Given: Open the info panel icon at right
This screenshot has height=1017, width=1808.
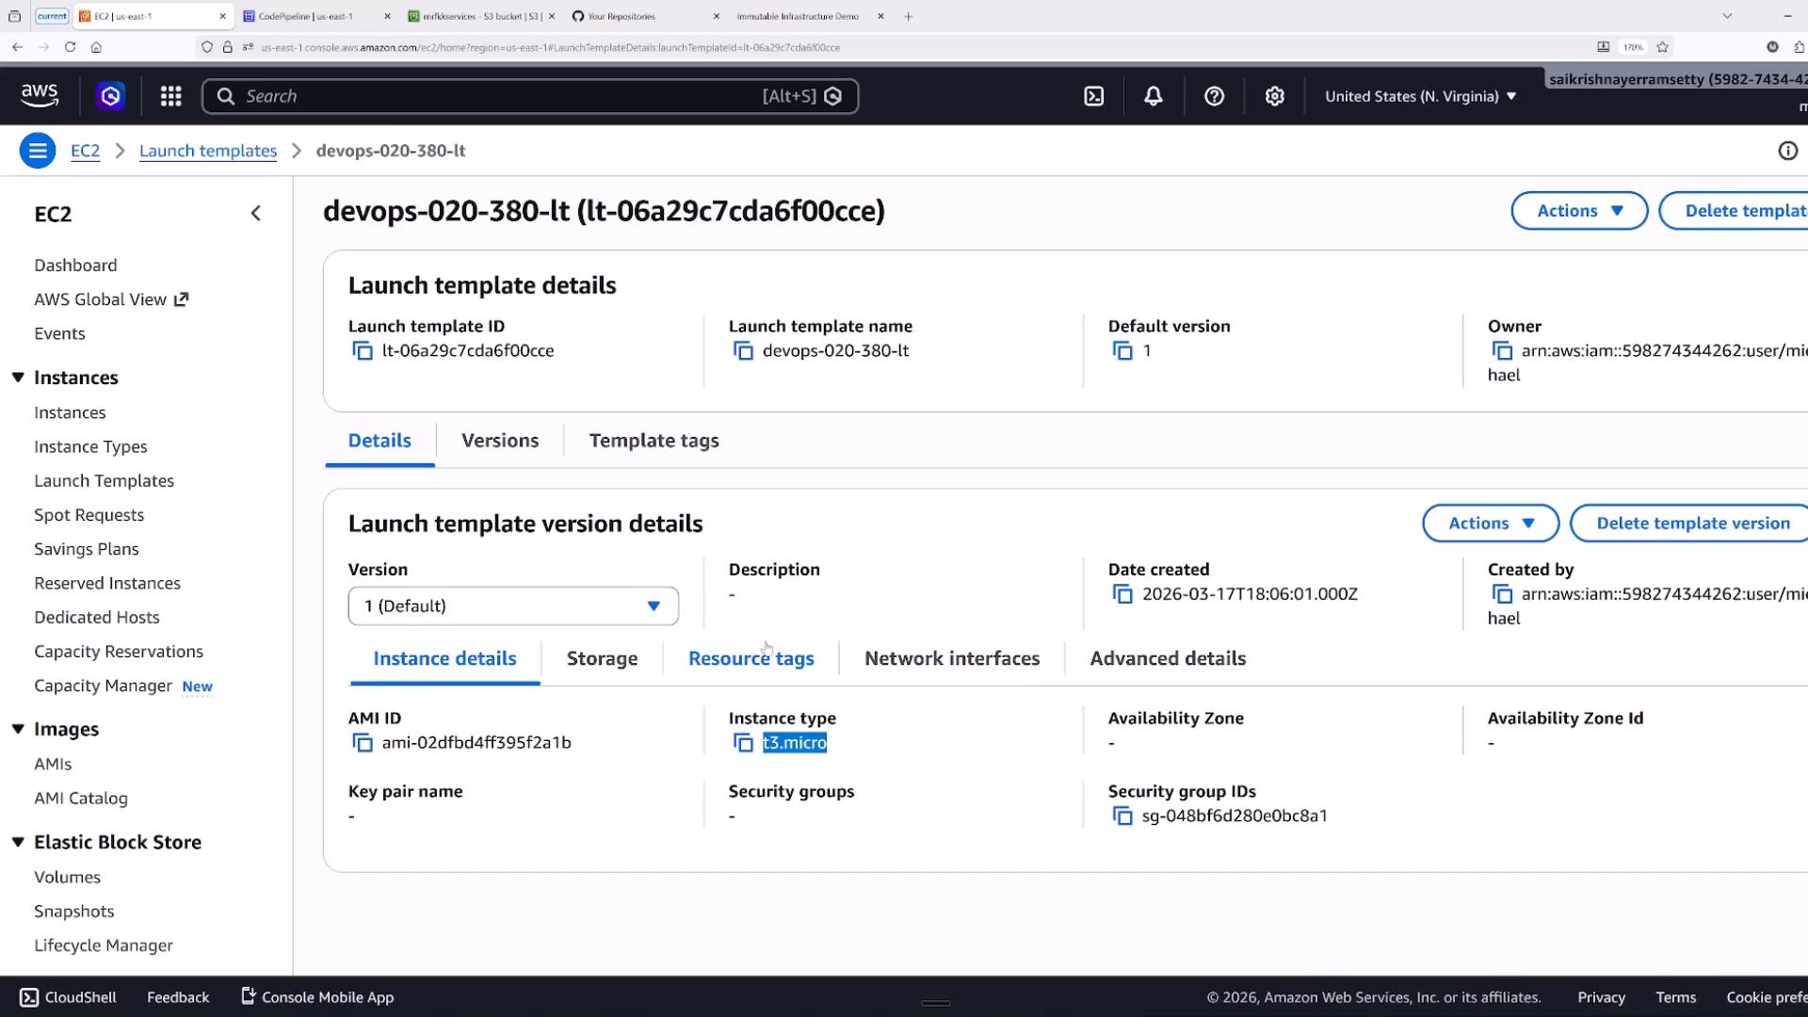Looking at the screenshot, I should (x=1787, y=151).
